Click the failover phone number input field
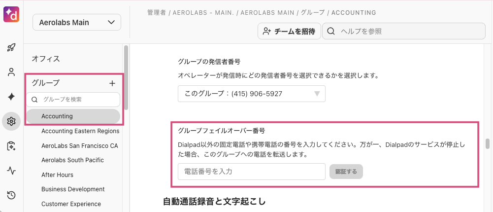This screenshot has width=493, height=212. tap(251, 172)
